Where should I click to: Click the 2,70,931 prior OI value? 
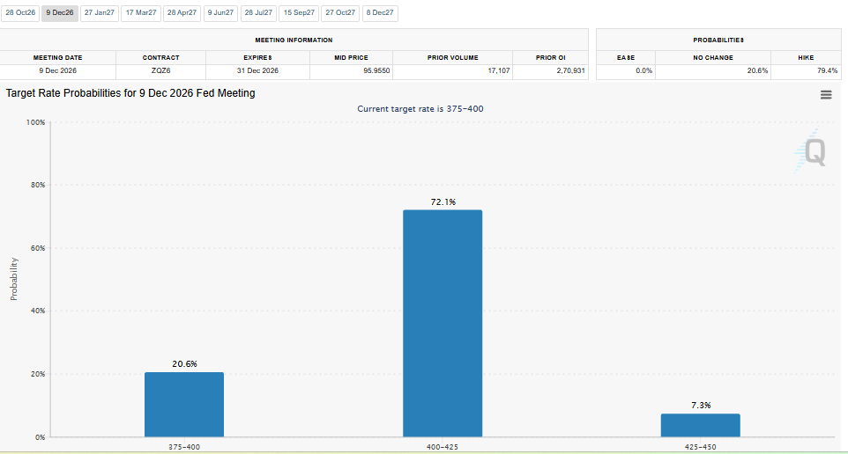pos(570,70)
